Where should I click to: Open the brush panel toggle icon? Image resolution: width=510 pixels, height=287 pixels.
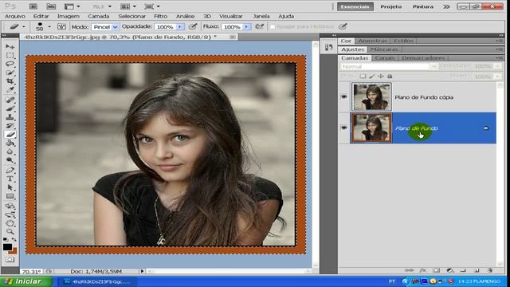pyautogui.click(x=61, y=26)
